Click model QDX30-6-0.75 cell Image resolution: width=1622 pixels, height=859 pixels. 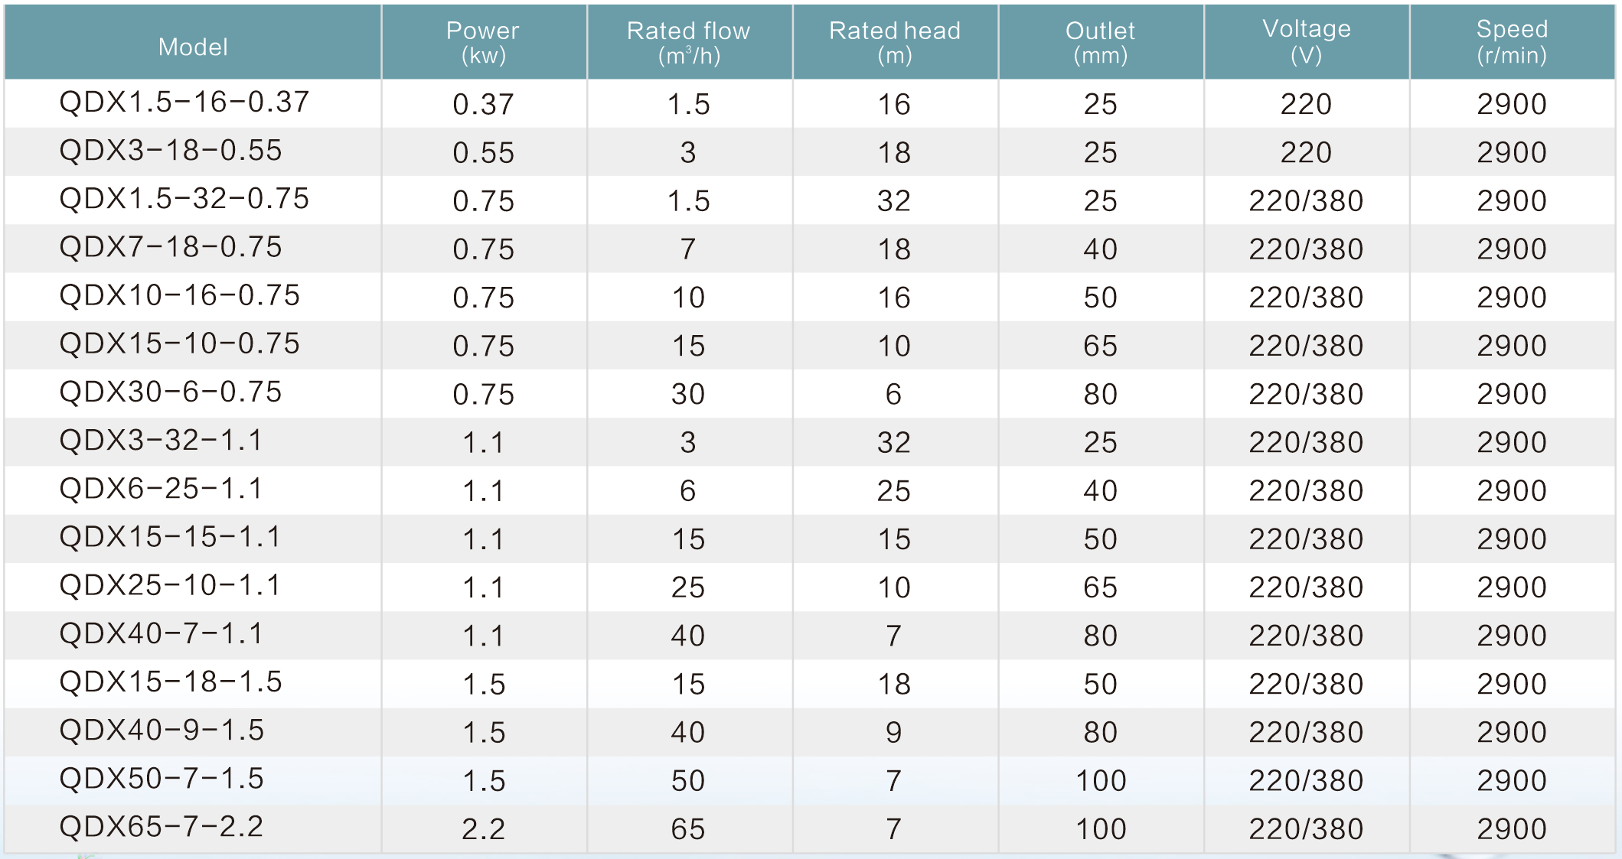tap(171, 392)
